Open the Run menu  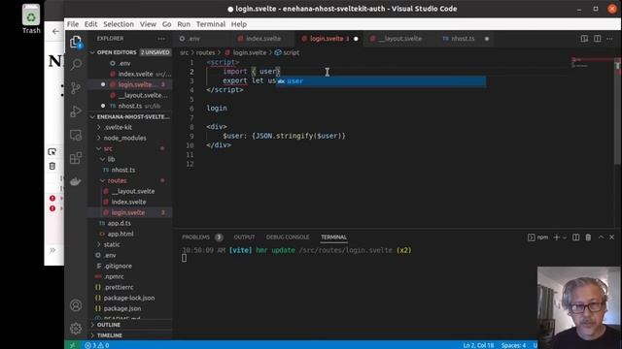pyautogui.click(x=184, y=24)
